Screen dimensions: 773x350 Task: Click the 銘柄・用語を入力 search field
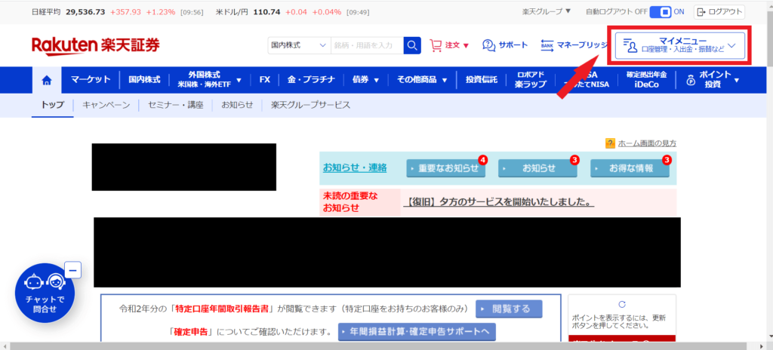click(x=368, y=45)
